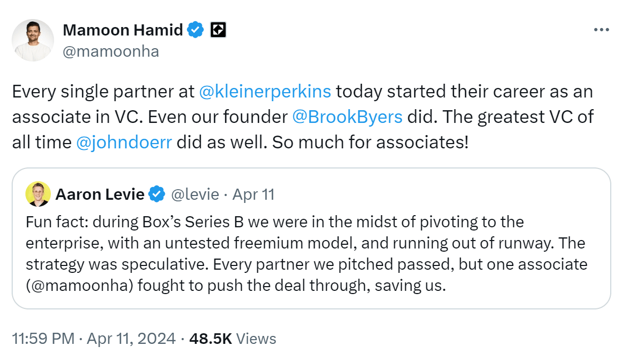Visit the @johndoerr mention
Image resolution: width=624 pixels, height=355 pixels.
pos(124,142)
